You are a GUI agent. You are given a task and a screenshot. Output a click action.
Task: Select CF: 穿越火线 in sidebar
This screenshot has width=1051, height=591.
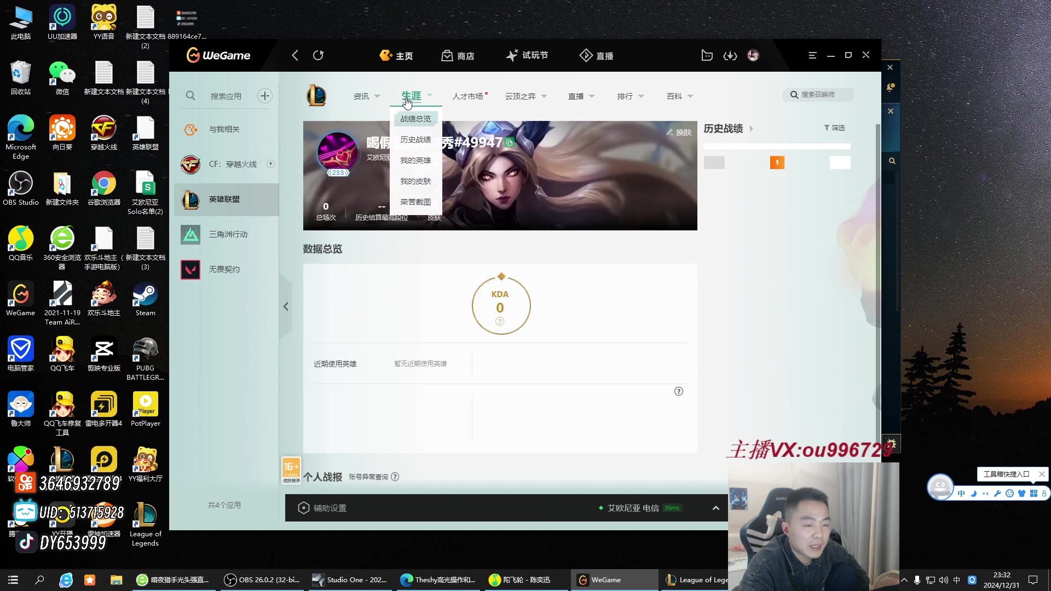227,164
